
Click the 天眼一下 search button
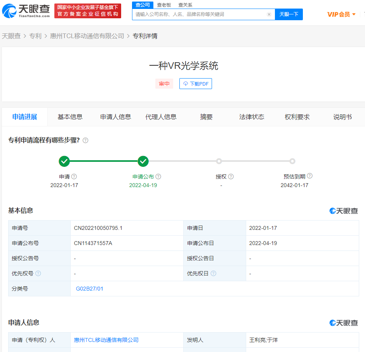[x=289, y=14]
